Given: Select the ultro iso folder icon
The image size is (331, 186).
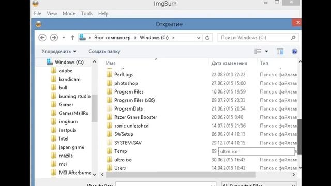Looking at the screenshot, I should (x=109, y=160).
